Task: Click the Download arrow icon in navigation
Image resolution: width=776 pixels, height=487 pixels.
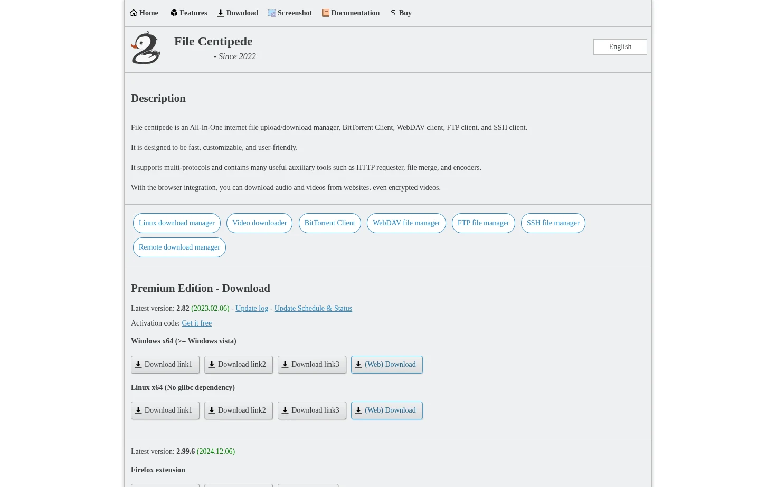Action: pyautogui.click(x=221, y=13)
